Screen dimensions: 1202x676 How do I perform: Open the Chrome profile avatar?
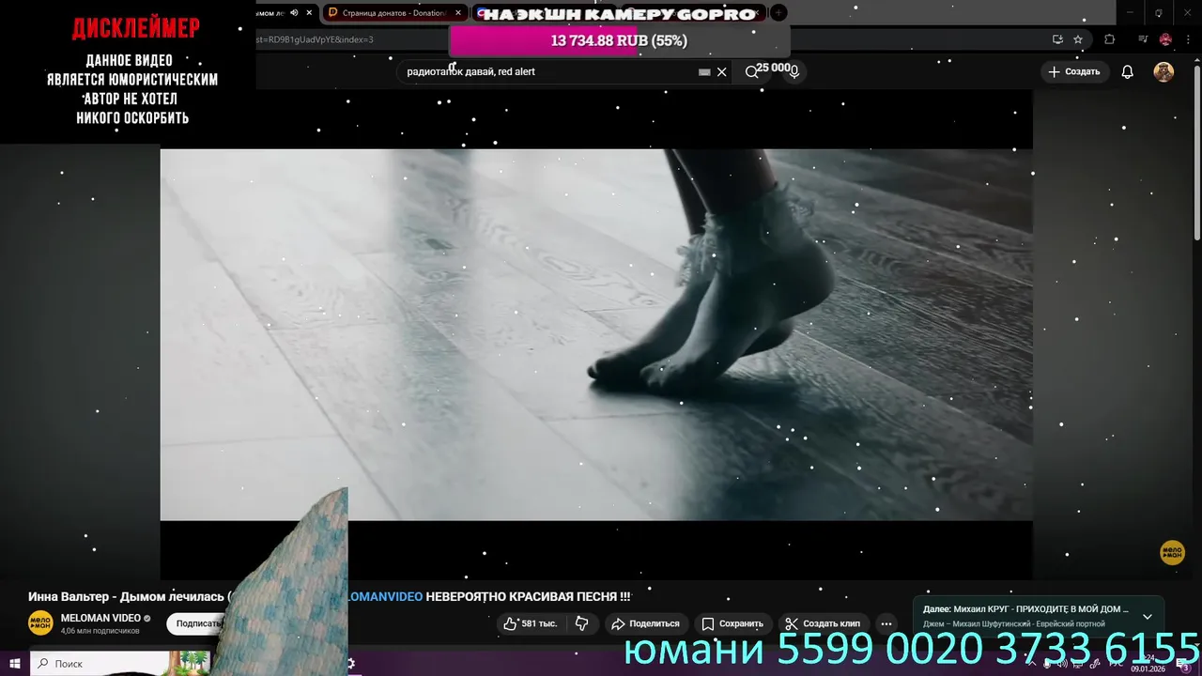(1165, 39)
